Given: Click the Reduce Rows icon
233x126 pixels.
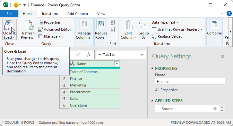Looking at the screenshot, I should point(101,24).
